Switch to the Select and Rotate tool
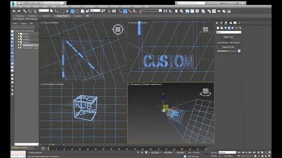Screen dimensions: 282x158 [78, 11]
